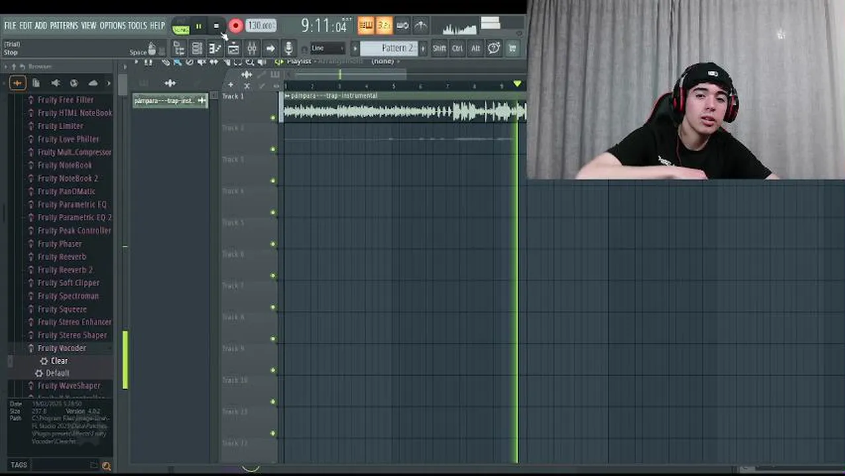Click the 130 tempo field
The width and height of the screenshot is (845, 476).
click(x=261, y=26)
